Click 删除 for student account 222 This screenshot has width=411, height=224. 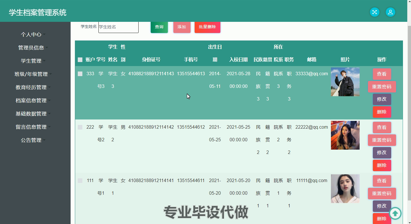coord(382,165)
